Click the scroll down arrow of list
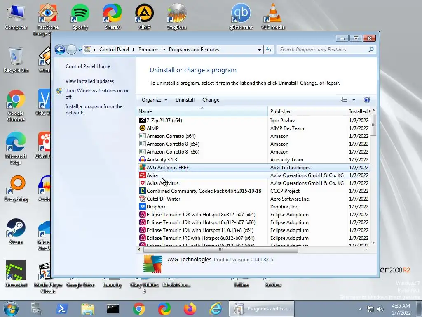This screenshot has height=317, width=422. tap(373, 243)
